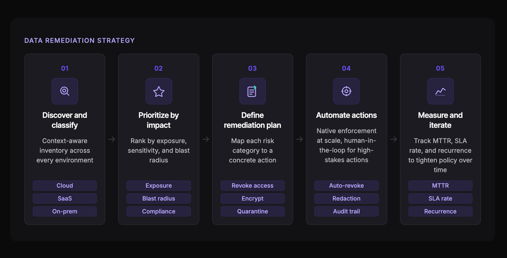Click the Context-aware inventory description
The width and height of the screenshot is (507, 258).
(x=65, y=150)
